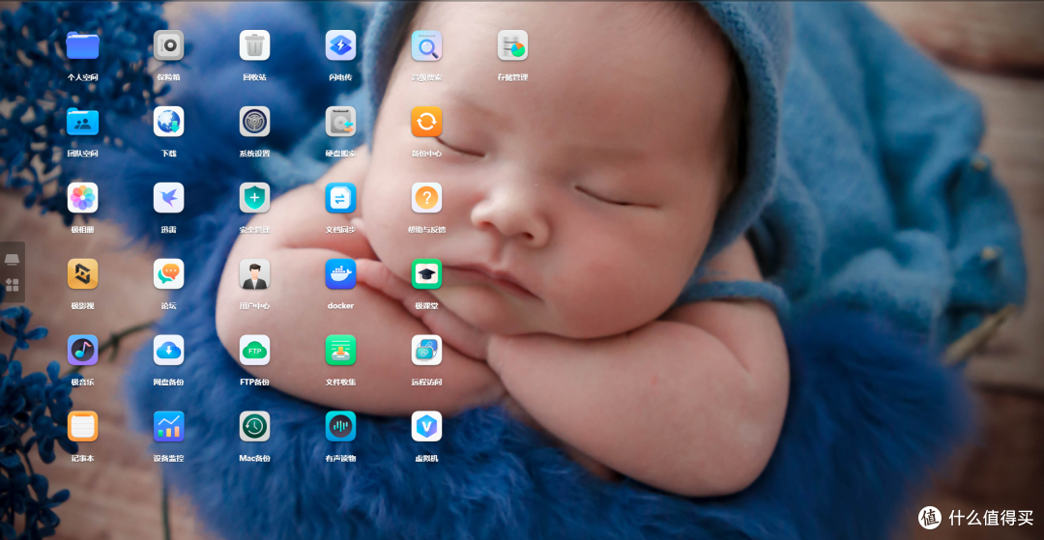Open the 远程访问 remote access app
Screen dimensions: 1044x540
coord(426,350)
